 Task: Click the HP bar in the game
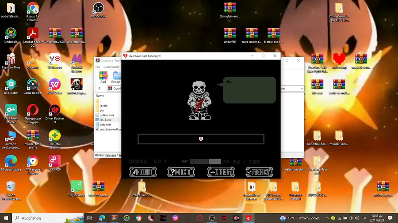pos(205,162)
